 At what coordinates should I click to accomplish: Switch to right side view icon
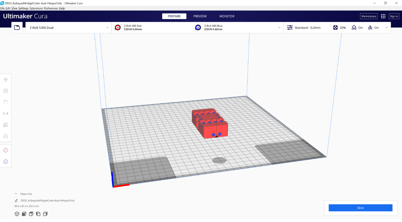coord(45,214)
